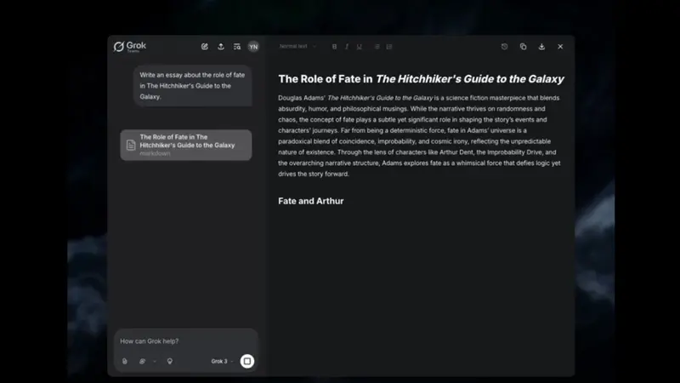Viewport: 680px width, 383px height.
Task: Open The Role of Fate document card
Action: tap(186, 145)
